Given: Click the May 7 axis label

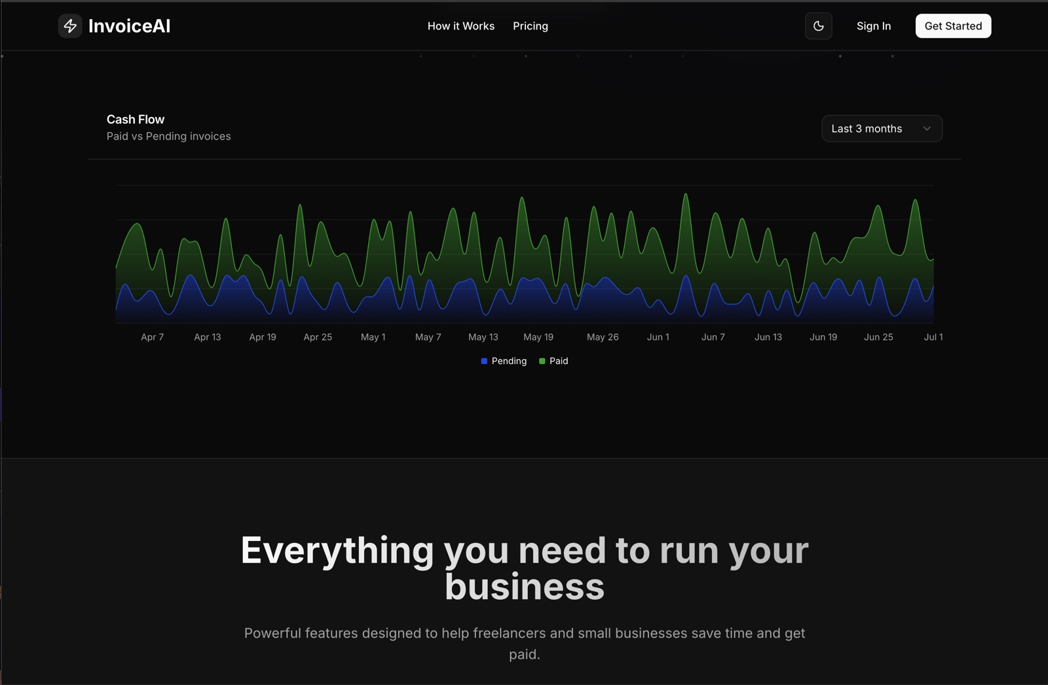Looking at the screenshot, I should point(428,337).
